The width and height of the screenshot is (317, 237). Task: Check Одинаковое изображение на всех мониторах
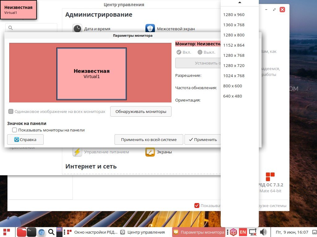(11, 111)
